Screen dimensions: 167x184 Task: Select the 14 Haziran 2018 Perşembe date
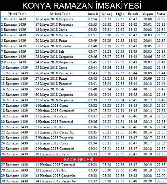[x=55, y=181]
